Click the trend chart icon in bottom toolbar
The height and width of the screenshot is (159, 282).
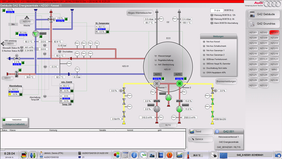(179, 155)
